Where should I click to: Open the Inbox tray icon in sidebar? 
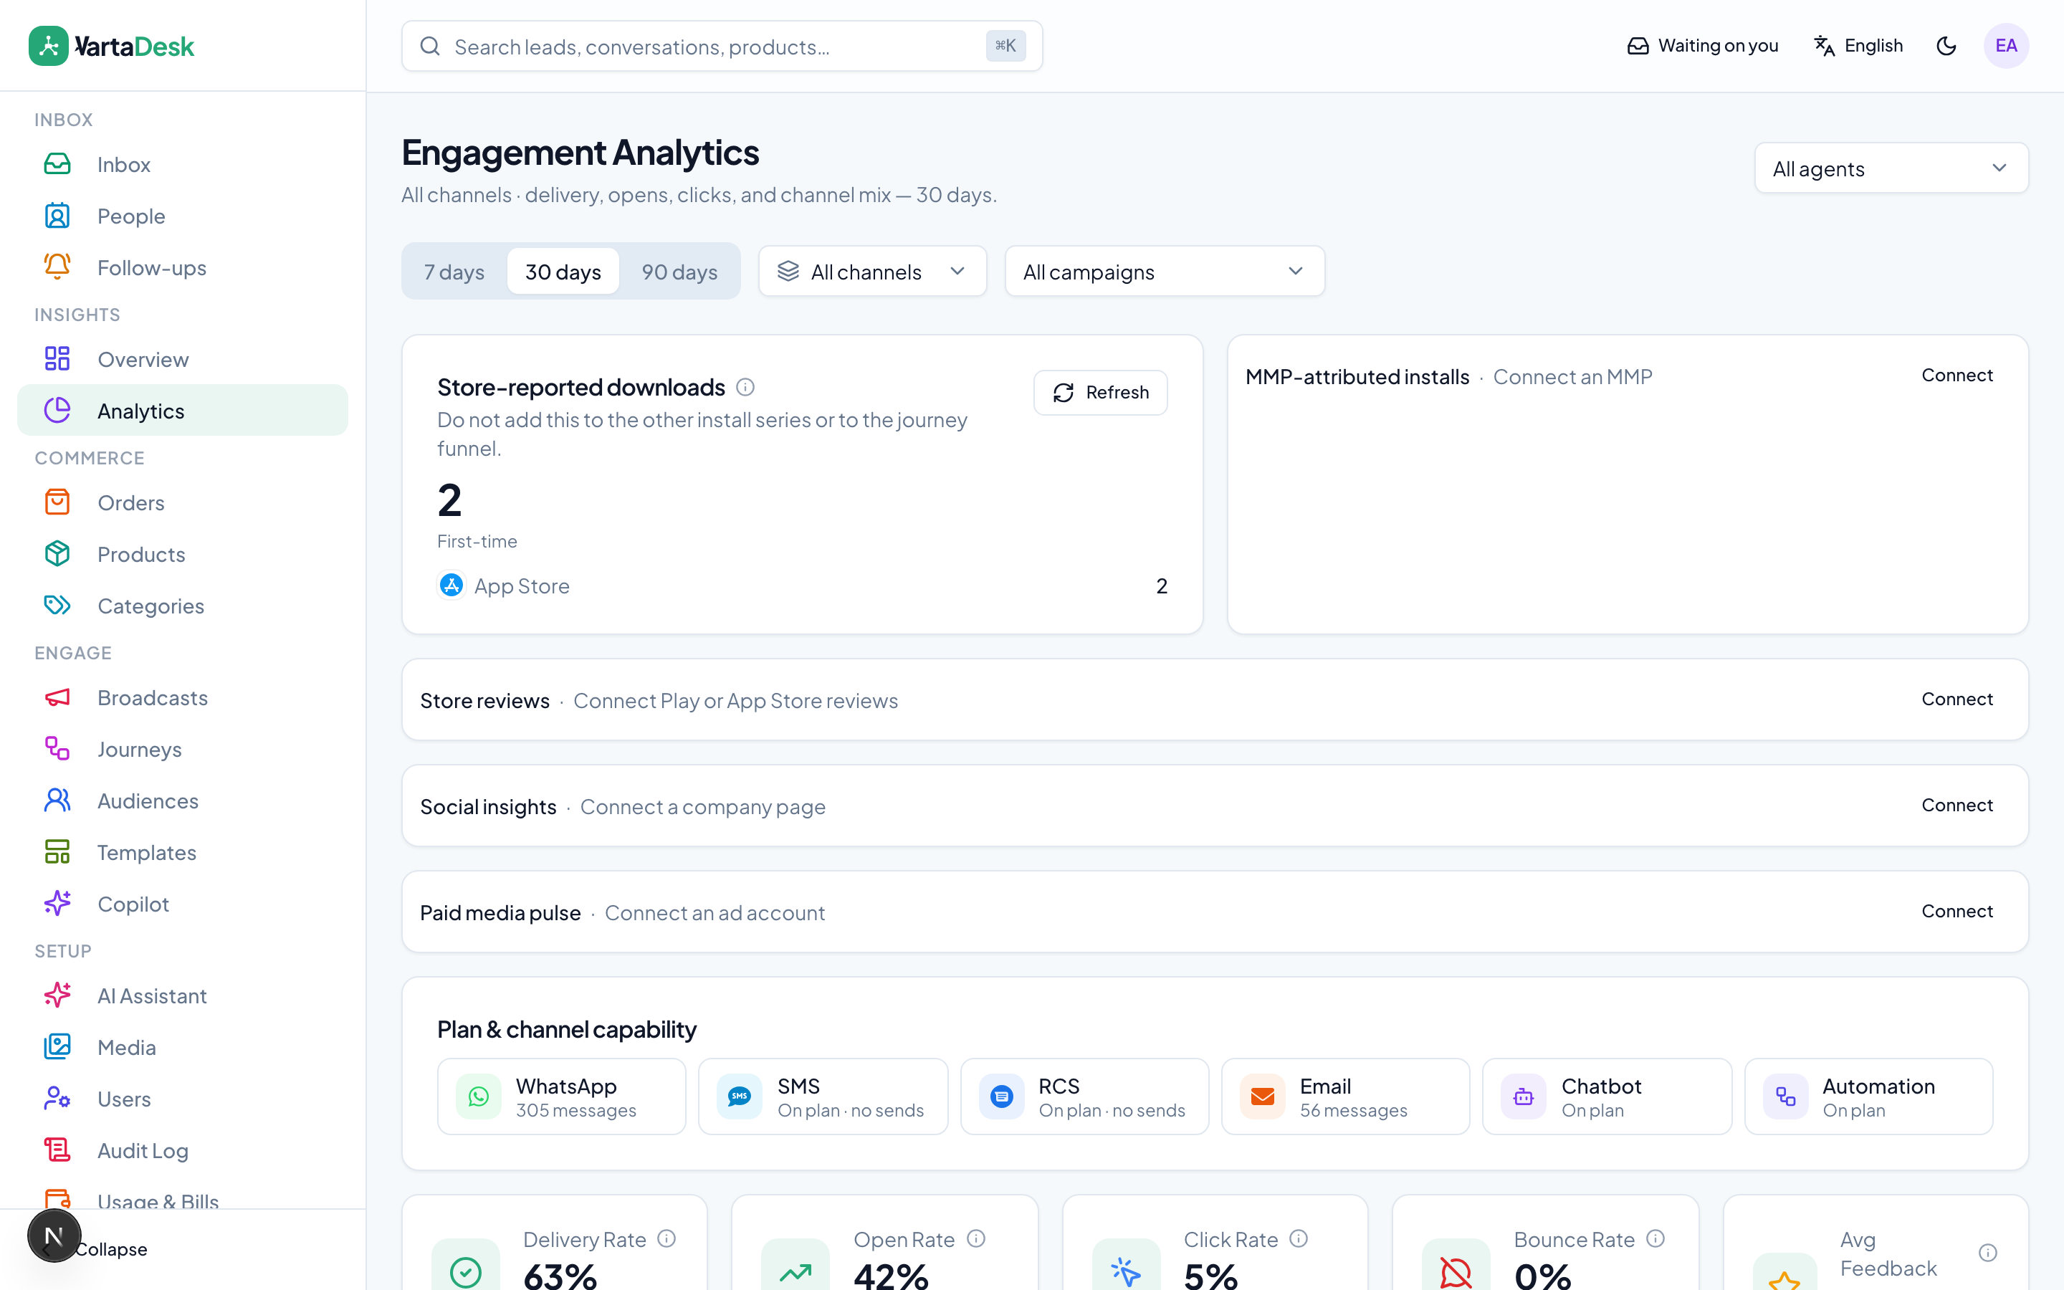pyautogui.click(x=57, y=164)
